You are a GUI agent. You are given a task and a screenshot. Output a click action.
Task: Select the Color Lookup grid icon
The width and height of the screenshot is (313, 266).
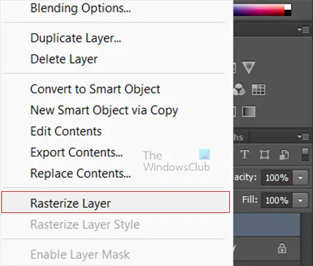(x=259, y=89)
